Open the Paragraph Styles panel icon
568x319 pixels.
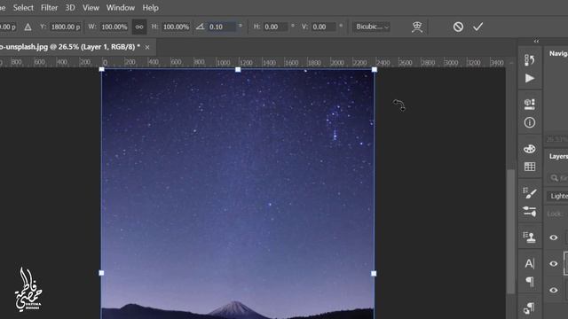tap(529, 308)
